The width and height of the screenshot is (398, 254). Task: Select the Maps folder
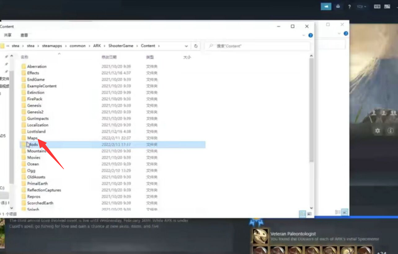[32, 138]
